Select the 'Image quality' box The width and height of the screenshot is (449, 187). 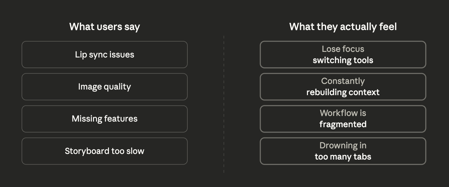pyautogui.click(x=105, y=87)
